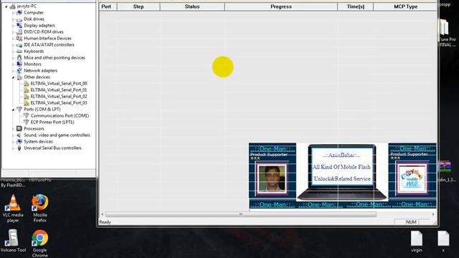This screenshot has width=459, height=258.
Task: Click the scrollbar left arrow
Action: coord(102,214)
